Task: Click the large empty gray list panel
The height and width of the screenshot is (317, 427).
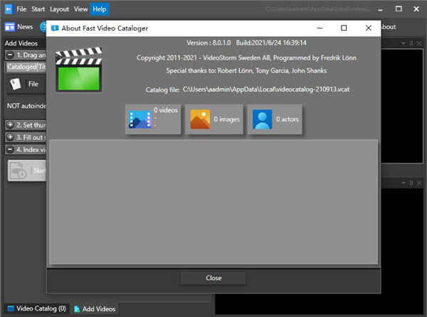Action: coord(213,202)
